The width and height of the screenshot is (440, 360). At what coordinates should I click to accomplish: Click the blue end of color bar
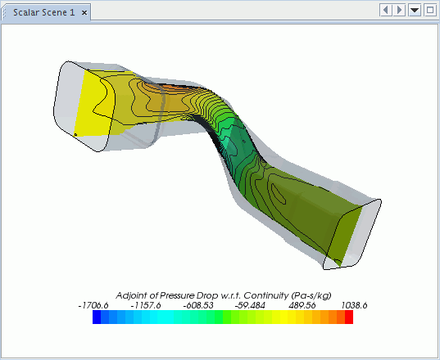click(97, 317)
